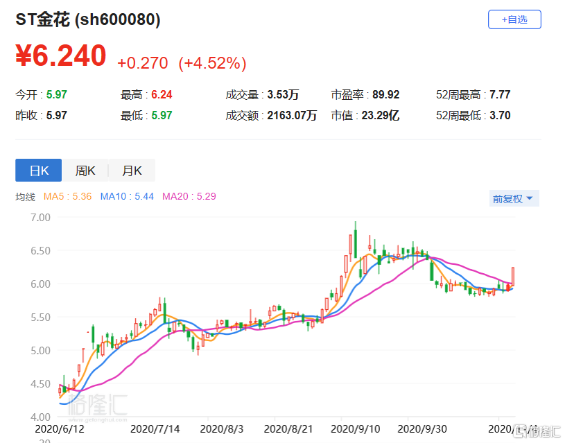Viewport: 565px width, 443px height.
Task: Click the 5.50 price axis label
Action: 40,318
